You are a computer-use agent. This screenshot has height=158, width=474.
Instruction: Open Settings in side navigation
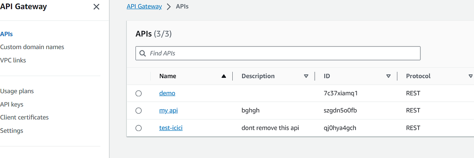pos(11,130)
